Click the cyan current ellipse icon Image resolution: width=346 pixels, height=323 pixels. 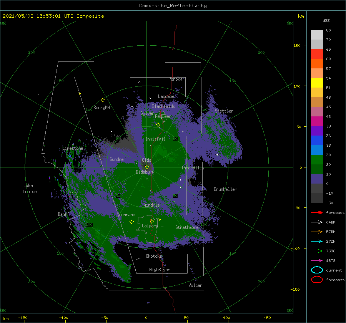(317, 270)
